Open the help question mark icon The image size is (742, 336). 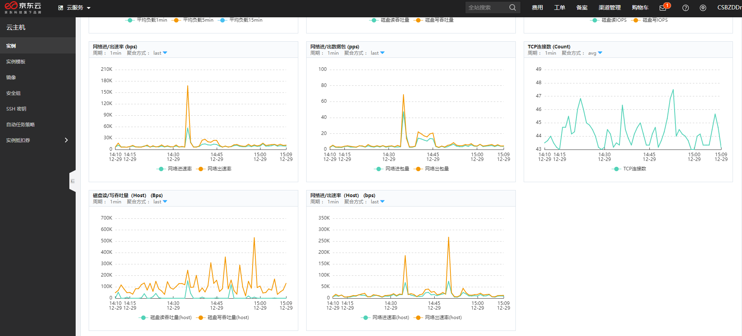[x=686, y=8]
